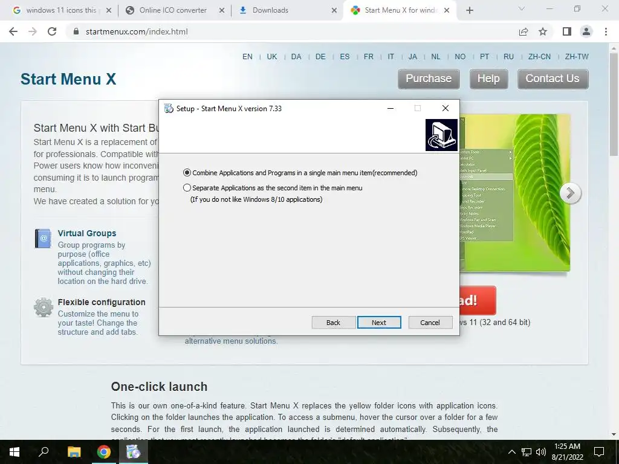Open taskbar search
This screenshot has height=464, width=619.
pyautogui.click(x=44, y=452)
